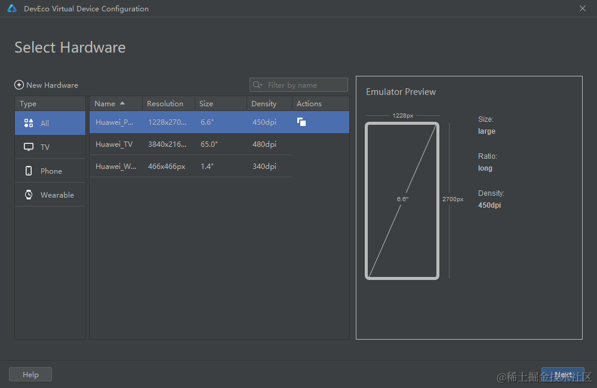Click the New Hardware label
This screenshot has height=388, width=597.
coord(52,85)
